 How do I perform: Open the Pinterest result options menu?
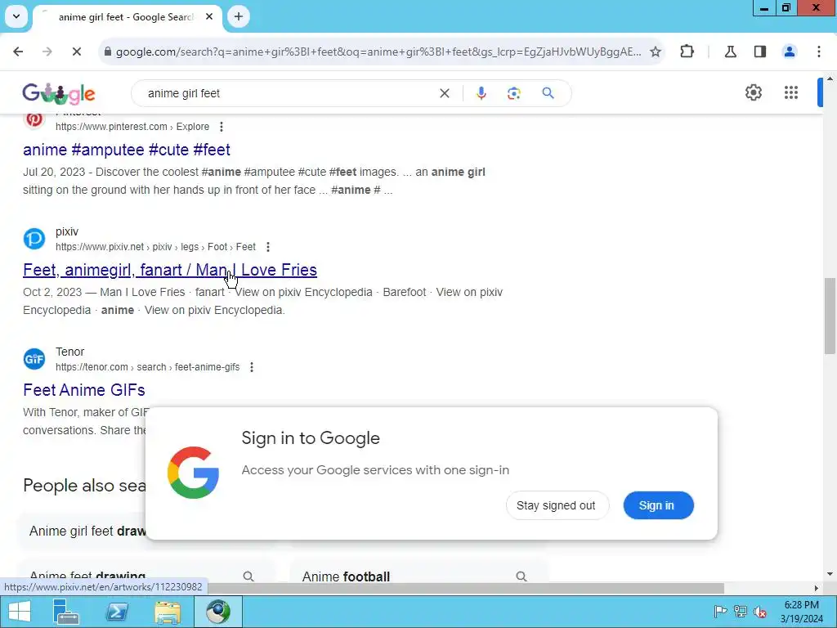(x=221, y=127)
